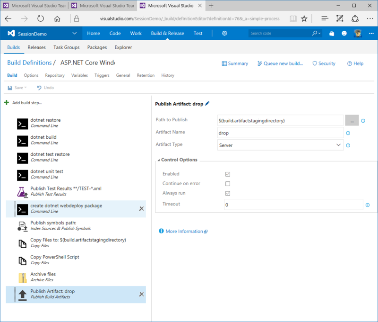
Task: Click the pencil icon to rename Publish Artifact
Action: tap(207, 103)
